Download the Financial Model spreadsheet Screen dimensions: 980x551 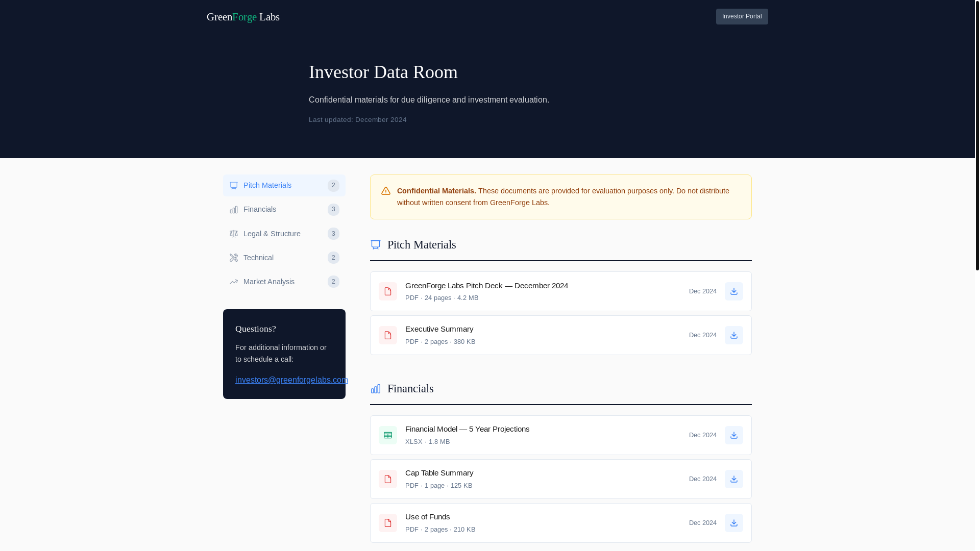coord(733,435)
